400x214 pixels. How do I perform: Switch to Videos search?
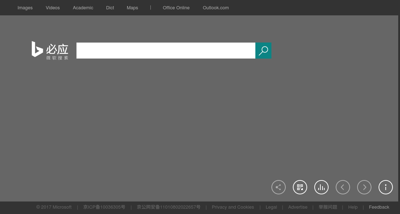[x=52, y=8]
